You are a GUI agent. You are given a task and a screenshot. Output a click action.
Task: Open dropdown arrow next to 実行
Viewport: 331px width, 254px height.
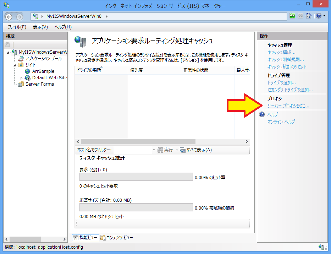pyautogui.click(x=177, y=150)
